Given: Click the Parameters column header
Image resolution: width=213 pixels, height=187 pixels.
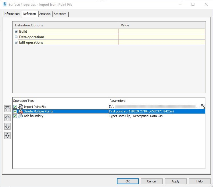Looking at the screenshot, I should click(118, 101).
